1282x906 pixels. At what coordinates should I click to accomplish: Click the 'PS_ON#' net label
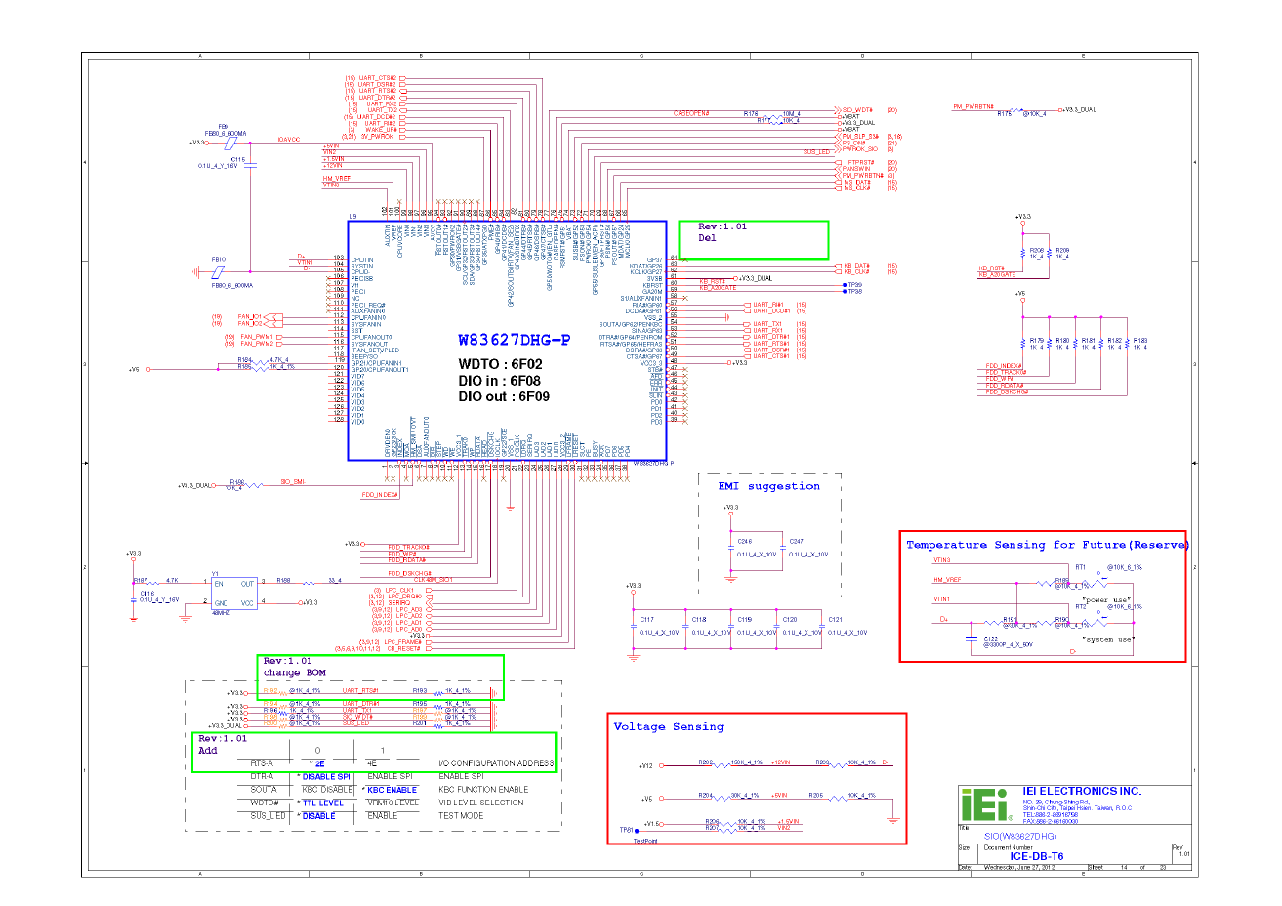coord(853,143)
